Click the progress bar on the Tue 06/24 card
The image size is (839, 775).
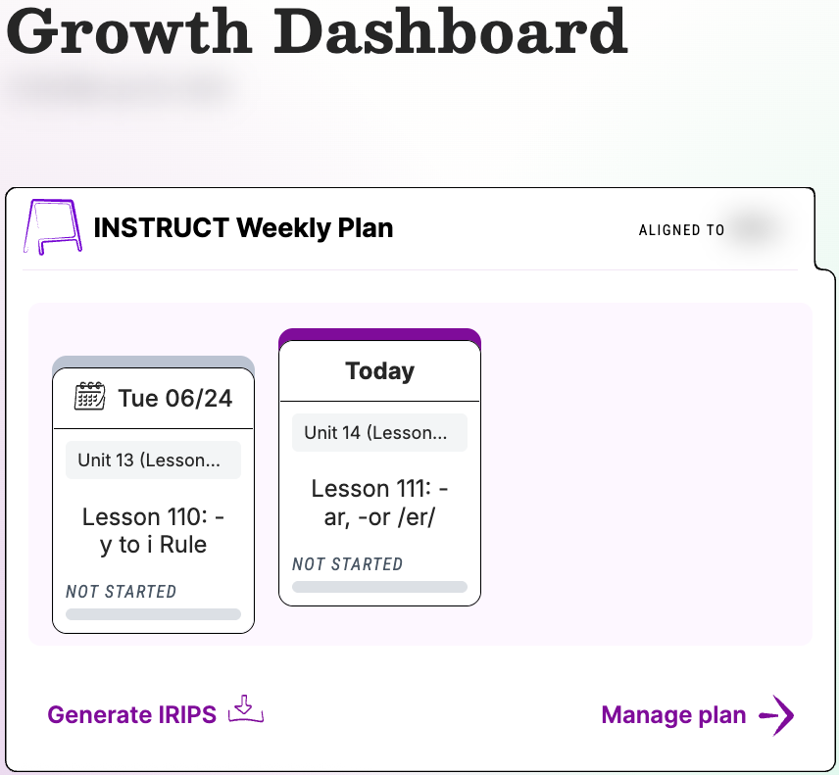pos(152,613)
